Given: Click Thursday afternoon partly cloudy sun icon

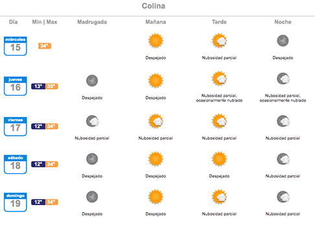Looking at the screenshot, I should pos(219,78).
